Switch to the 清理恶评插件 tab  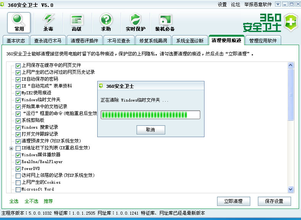coord(84,40)
